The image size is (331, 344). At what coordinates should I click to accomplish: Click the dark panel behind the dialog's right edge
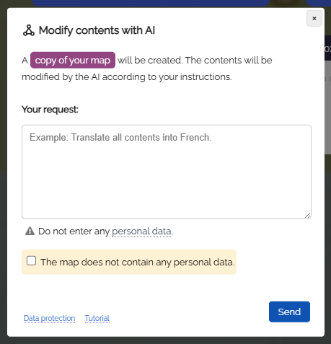[x=327, y=48]
